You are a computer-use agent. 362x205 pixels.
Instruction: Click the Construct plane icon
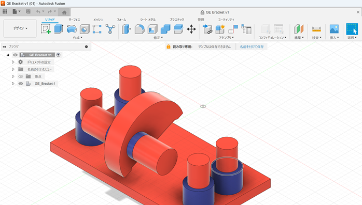point(299,29)
